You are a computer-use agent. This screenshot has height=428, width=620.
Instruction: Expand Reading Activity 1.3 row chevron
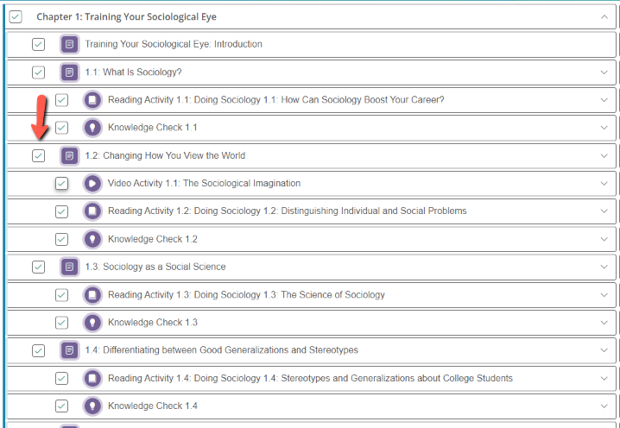pos(604,295)
